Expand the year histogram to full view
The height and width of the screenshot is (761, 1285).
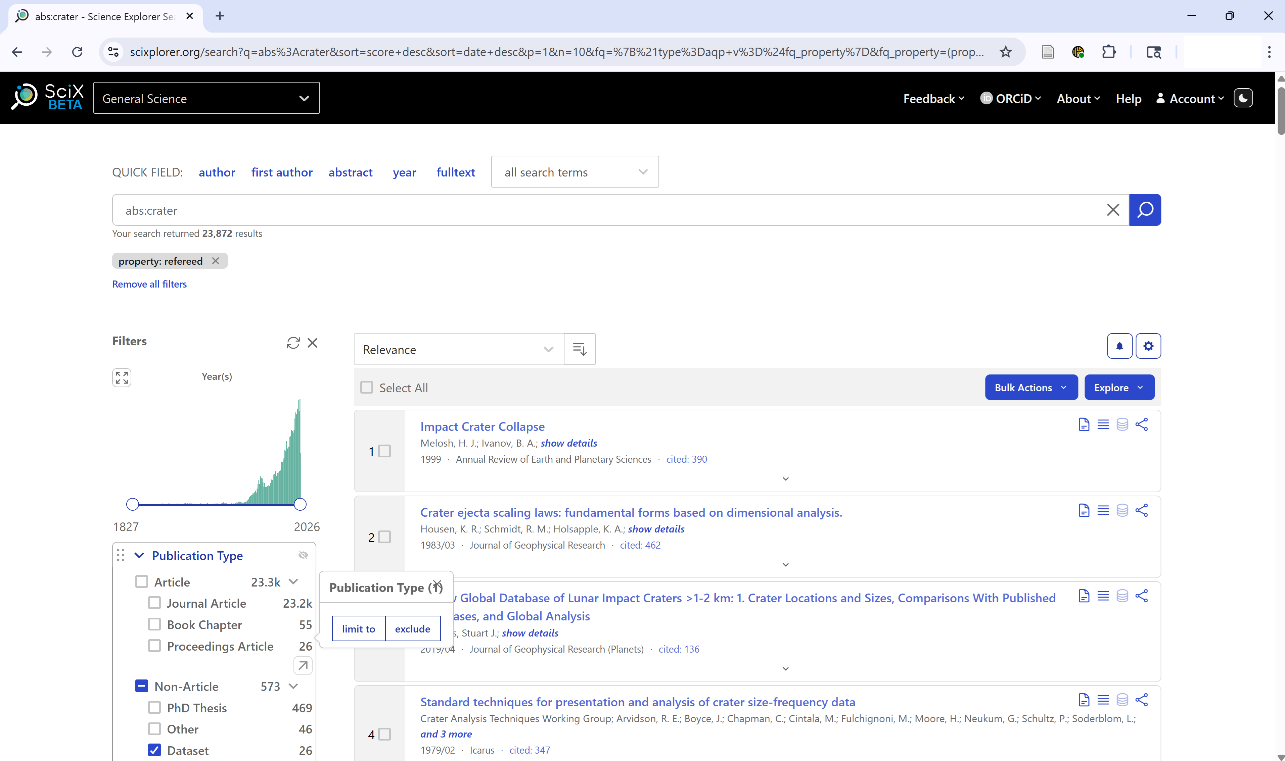click(122, 377)
